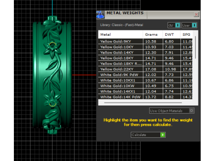Select the Yellow Gold:18KY row
This screenshot has width=215, height=161.
[x=145, y=58]
